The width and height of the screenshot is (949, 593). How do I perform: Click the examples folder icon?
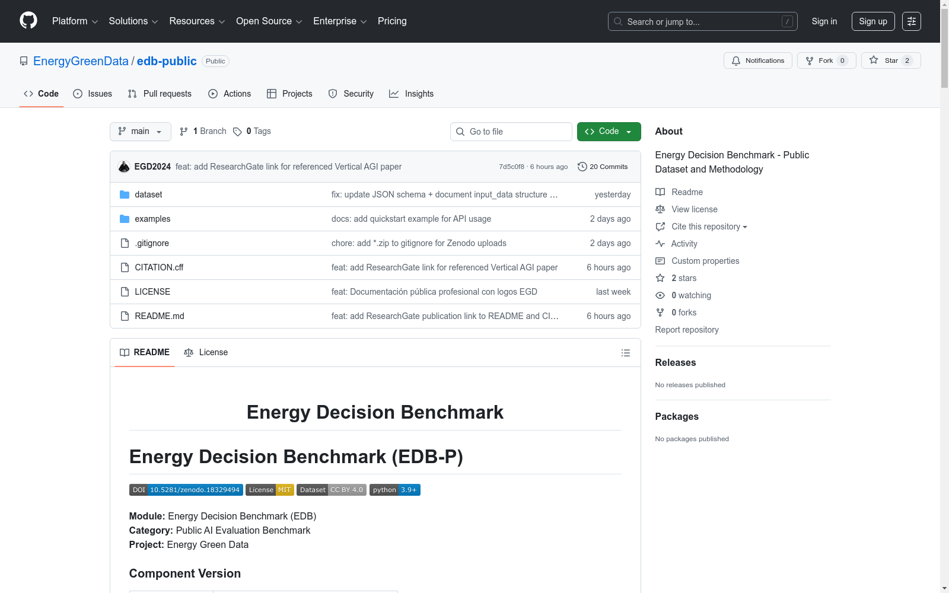[x=125, y=219]
